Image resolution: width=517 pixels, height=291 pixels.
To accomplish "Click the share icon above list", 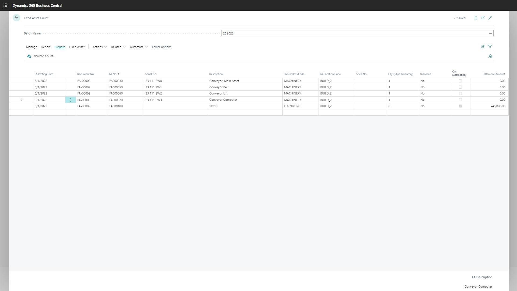I will click(483, 47).
